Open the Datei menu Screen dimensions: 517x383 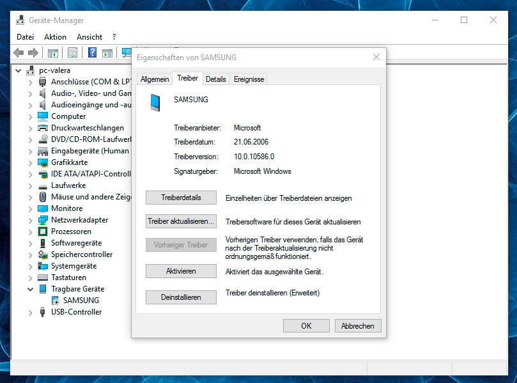26,37
